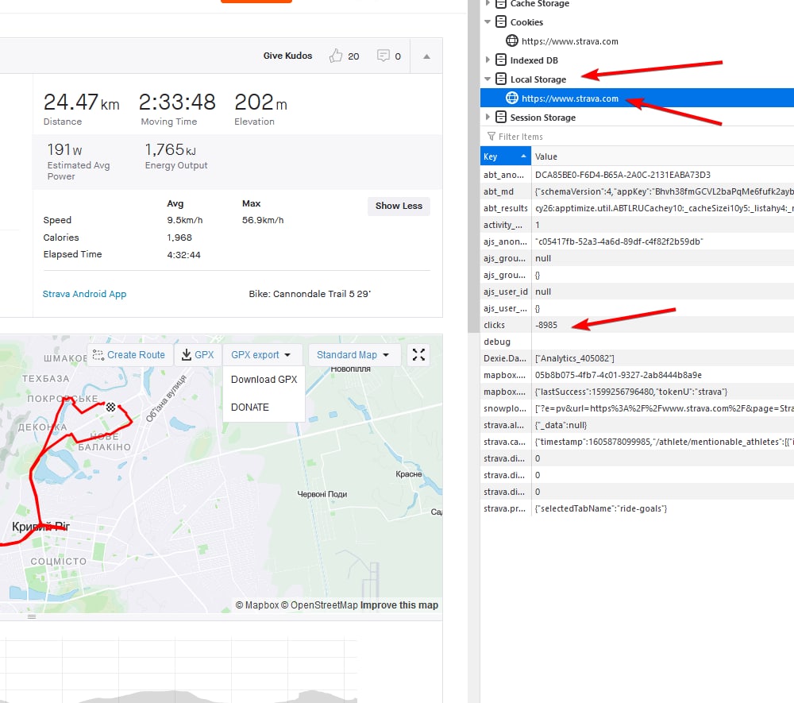Select the strava.ca... key row
Viewport: 794px width, 703px height.
pyautogui.click(x=505, y=442)
